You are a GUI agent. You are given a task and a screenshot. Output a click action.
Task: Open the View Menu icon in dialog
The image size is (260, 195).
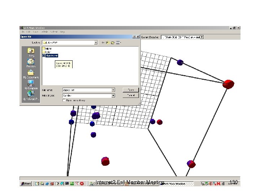point(118,43)
